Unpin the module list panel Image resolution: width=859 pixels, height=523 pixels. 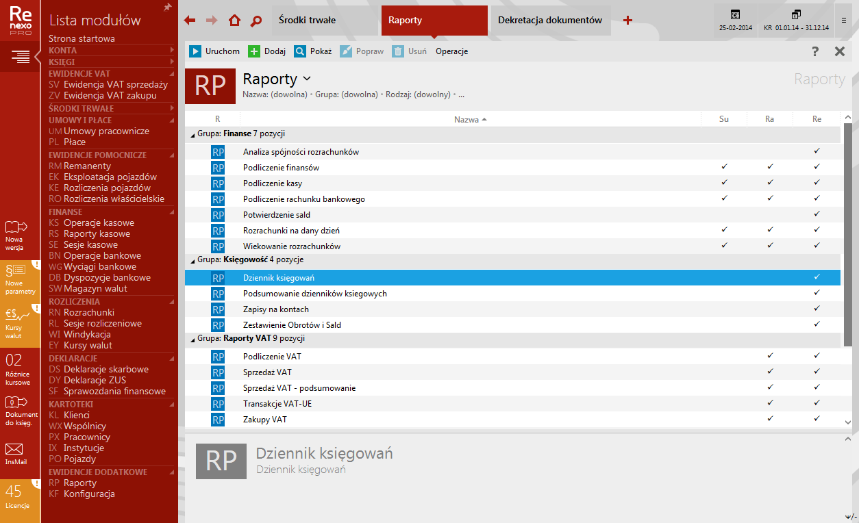tap(168, 8)
